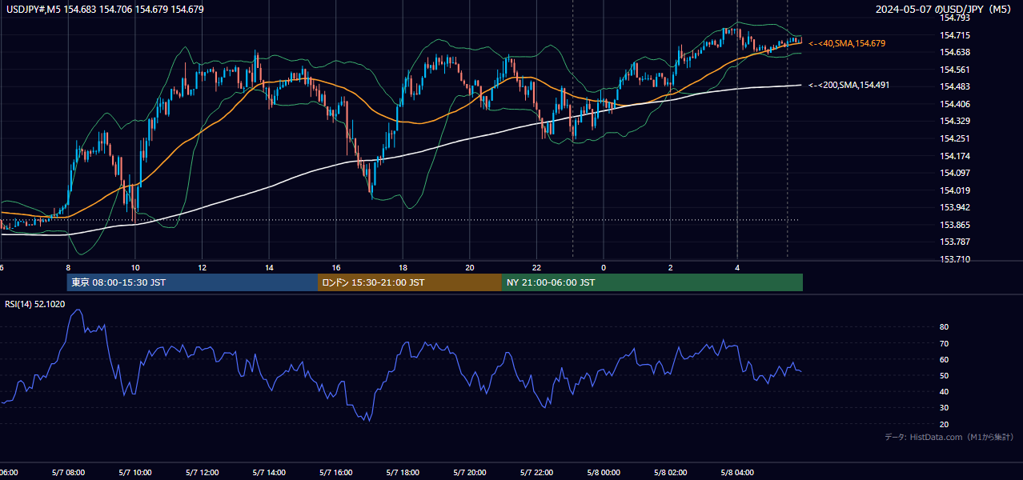Click price axis value 154.793
This screenshot has height=480, width=1023.
point(955,18)
